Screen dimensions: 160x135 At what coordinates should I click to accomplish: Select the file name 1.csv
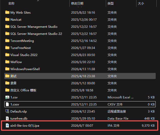(14, 97)
